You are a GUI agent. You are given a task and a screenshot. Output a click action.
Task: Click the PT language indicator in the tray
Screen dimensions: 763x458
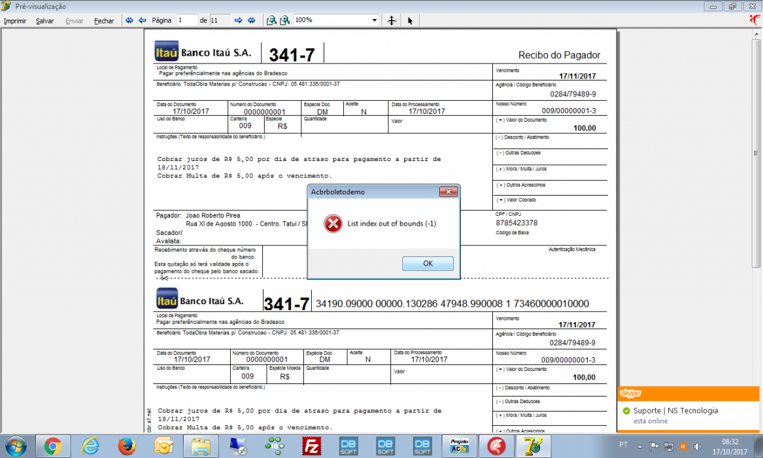[623, 445]
